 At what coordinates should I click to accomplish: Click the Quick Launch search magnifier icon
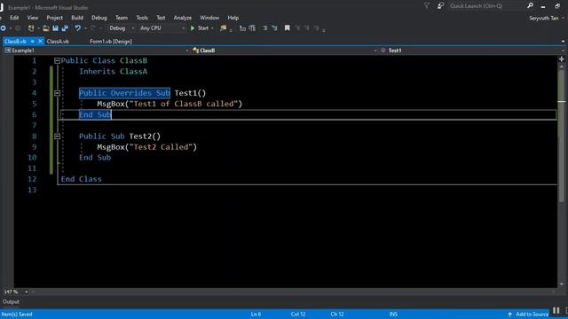coord(530,6)
